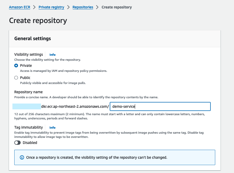234x173 pixels.
Task: Click the visibility can't be changed notice text
Action: click(x=97, y=157)
